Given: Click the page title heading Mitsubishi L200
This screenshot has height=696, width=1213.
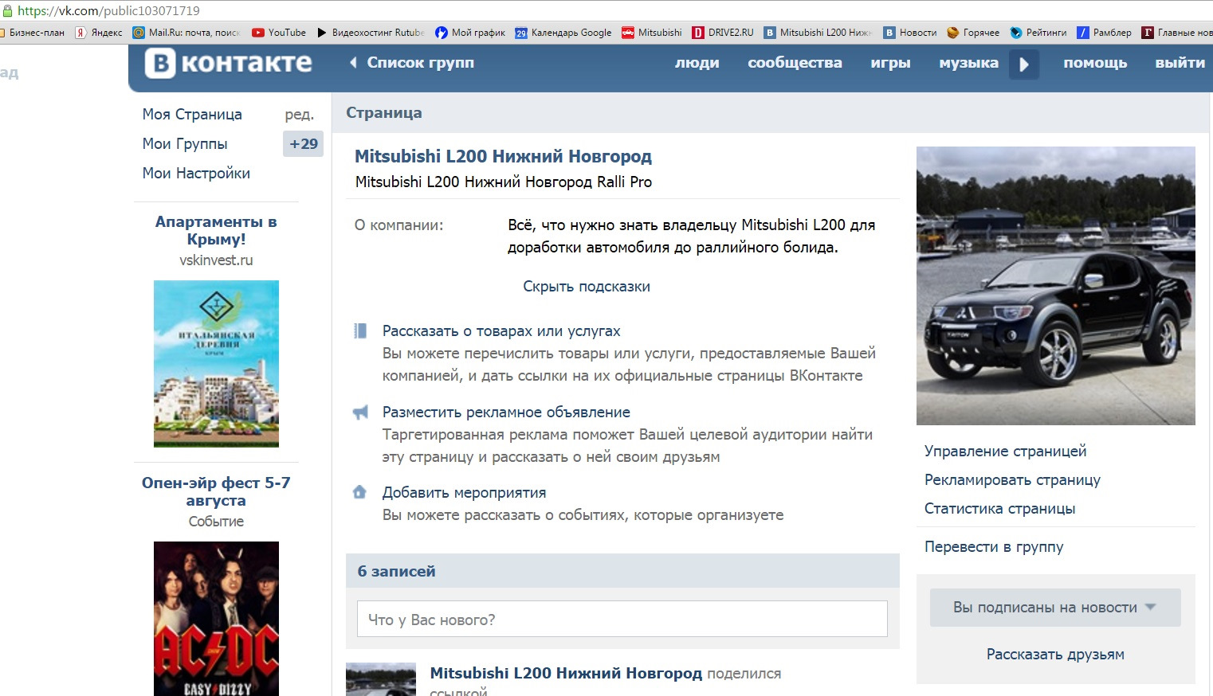Looking at the screenshot, I should tap(503, 156).
